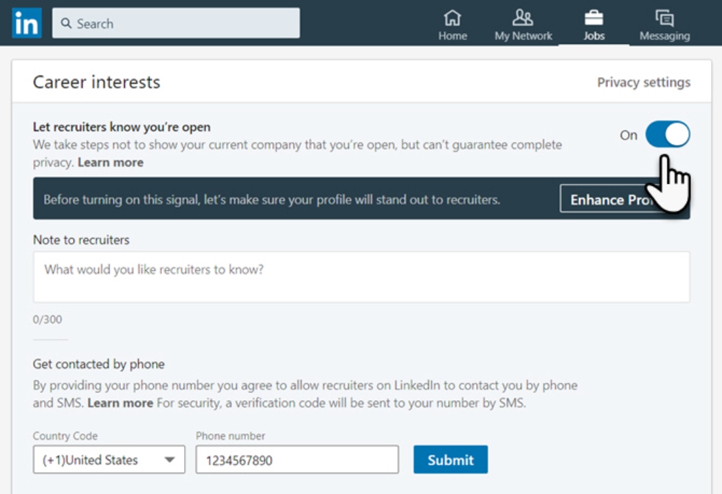Open the Messaging chat icon

pyautogui.click(x=664, y=19)
